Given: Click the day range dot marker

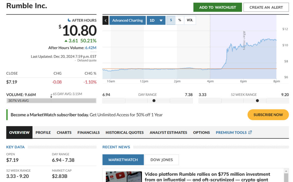Looking at the screenshot, I should pyautogui.click(x=154, y=101).
